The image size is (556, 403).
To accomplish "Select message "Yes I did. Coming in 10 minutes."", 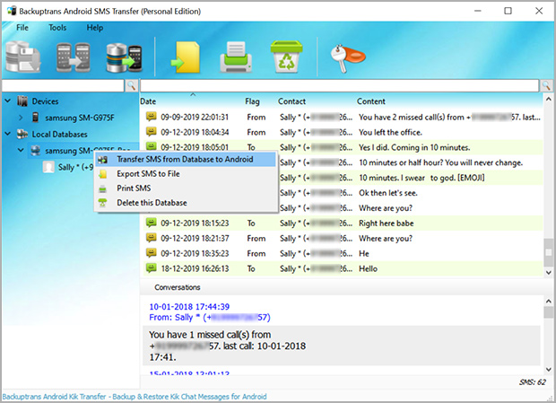I will (x=414, y=147).
